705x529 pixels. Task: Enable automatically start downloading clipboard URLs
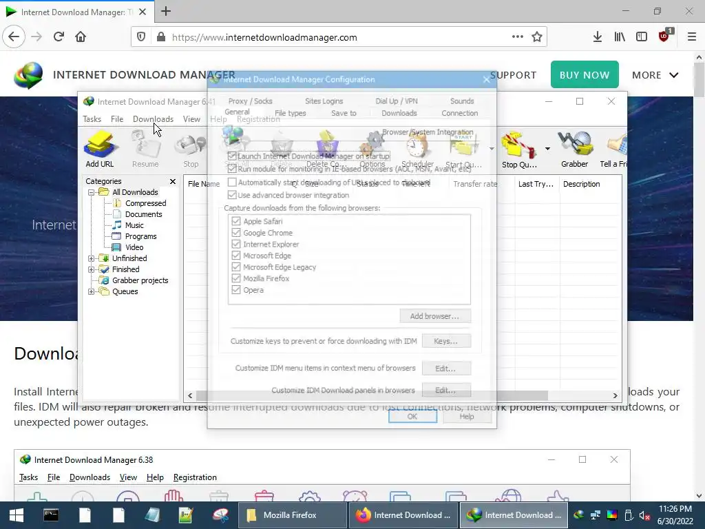point(232,182)
